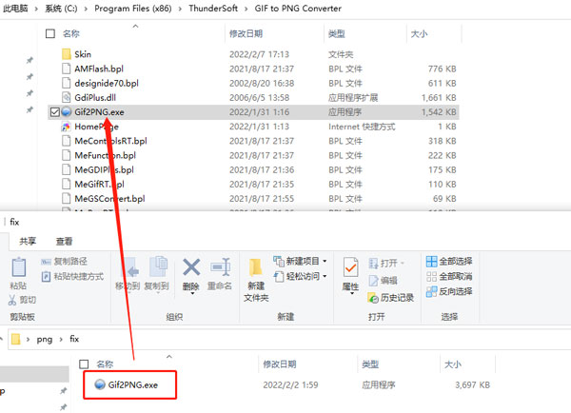Viewport: 571px width, 413px height.
Task: Click ThunderSoft breadcrumb segment
Action: tap(213, 9)
